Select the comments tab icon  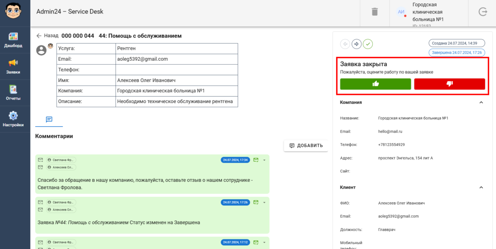point(49,119)
